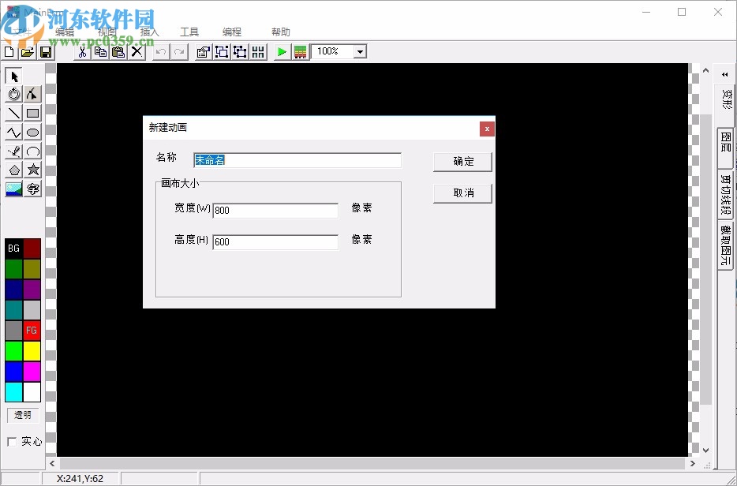Open the 100% zoom dropdown

361,51
